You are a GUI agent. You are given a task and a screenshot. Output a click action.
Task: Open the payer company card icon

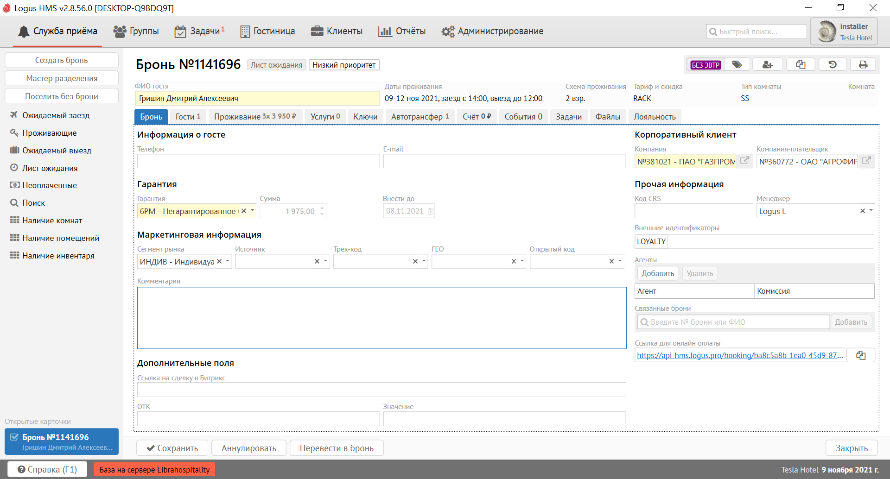(866, 161)
